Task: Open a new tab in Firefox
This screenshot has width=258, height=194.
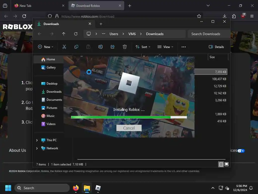Action: pyautogui.click(x=130, y=6)
